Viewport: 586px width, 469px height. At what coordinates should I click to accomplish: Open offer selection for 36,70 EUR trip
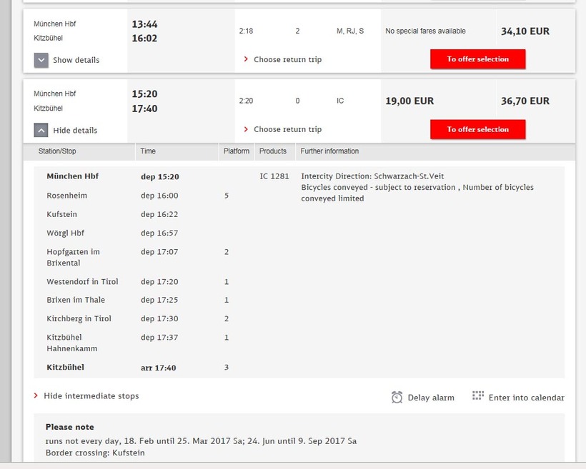477,129
